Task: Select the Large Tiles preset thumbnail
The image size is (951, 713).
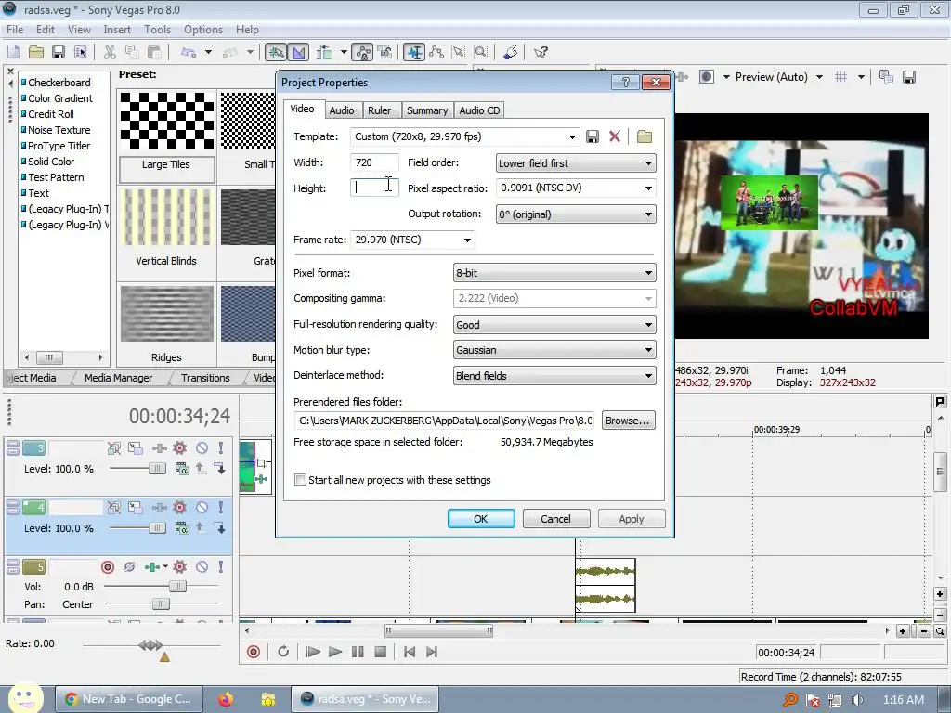Action: (x=167, y=122)
